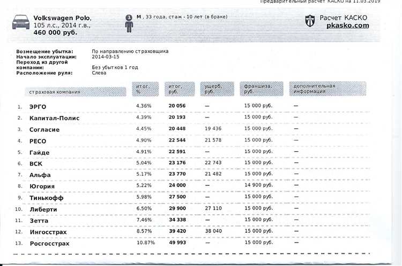Click the 'итог, руб.' column header
Screen dimensions: 402x266
point(180,89)
